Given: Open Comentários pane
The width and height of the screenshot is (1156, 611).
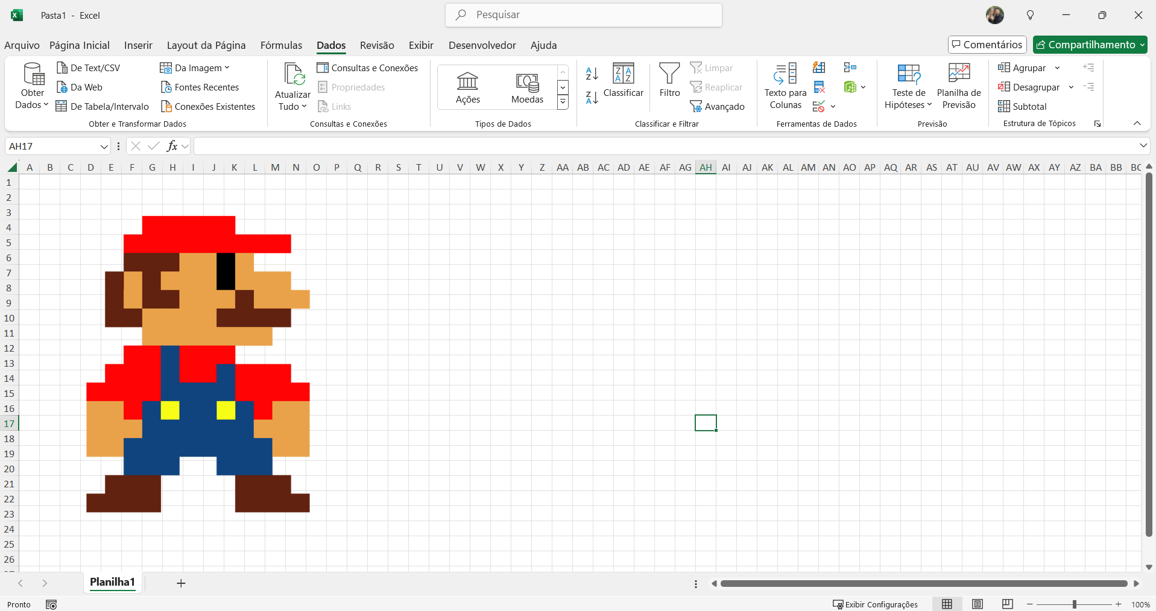Looking at the screenshot, I should (987, 45).
